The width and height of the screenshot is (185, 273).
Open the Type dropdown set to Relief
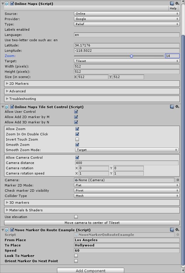[127, 24]
